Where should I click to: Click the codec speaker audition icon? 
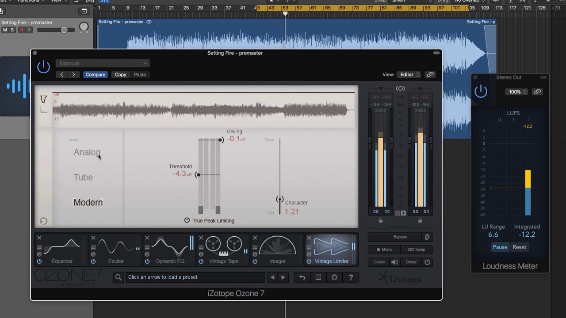(395, 262)
